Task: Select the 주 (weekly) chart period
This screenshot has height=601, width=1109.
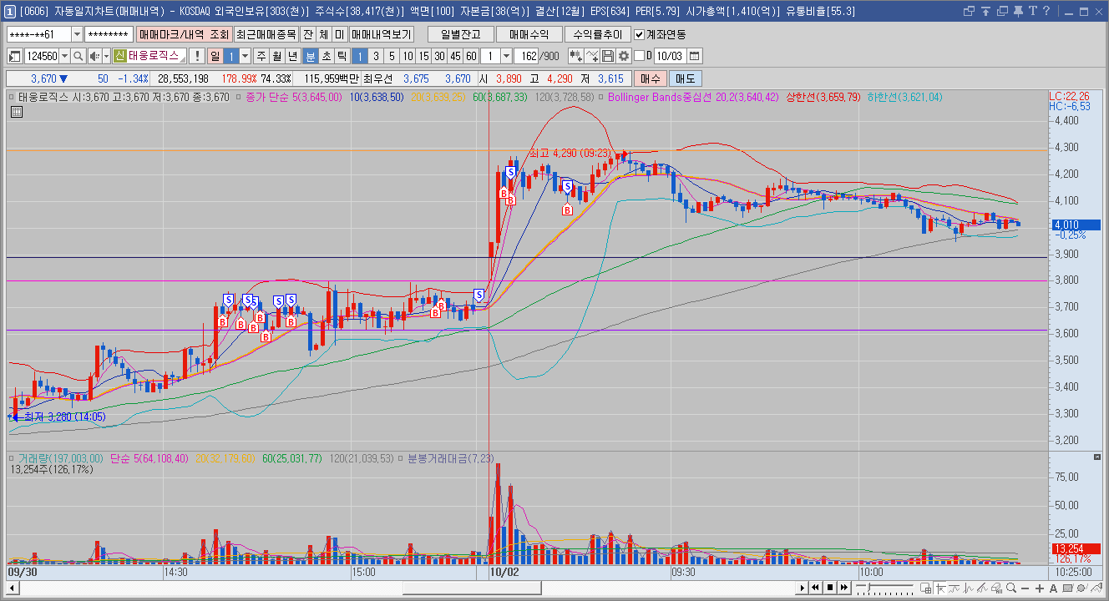Action: 261,56
